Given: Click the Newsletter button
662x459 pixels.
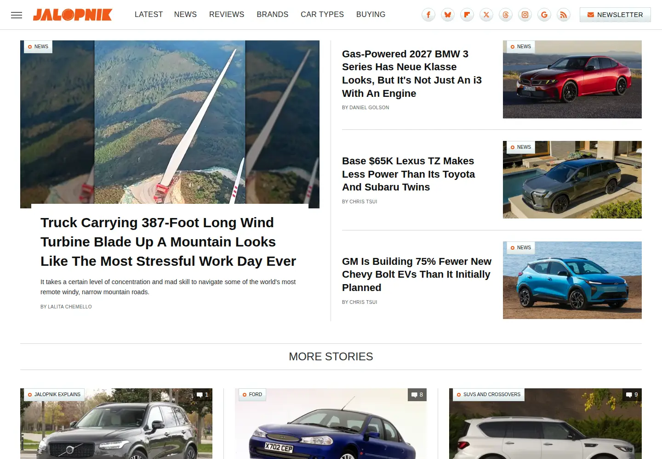Looking at the screenshot, I should tap(615, 15).
